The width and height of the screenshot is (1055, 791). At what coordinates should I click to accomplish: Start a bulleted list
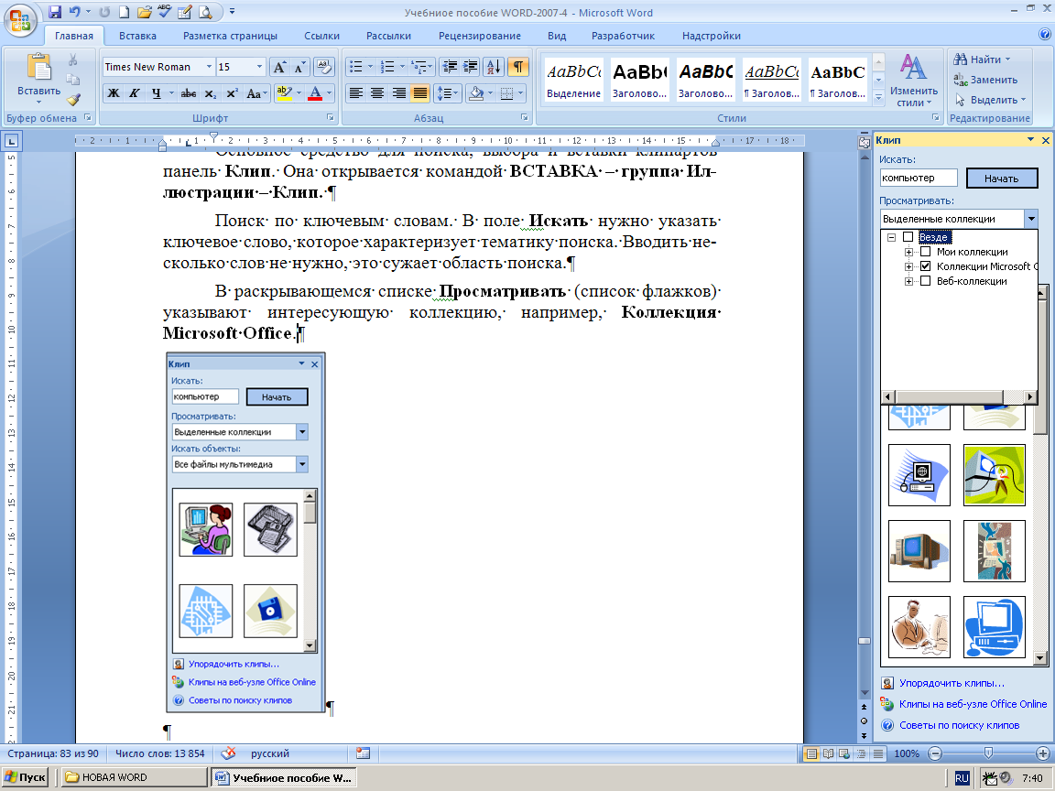coord(356,67)
